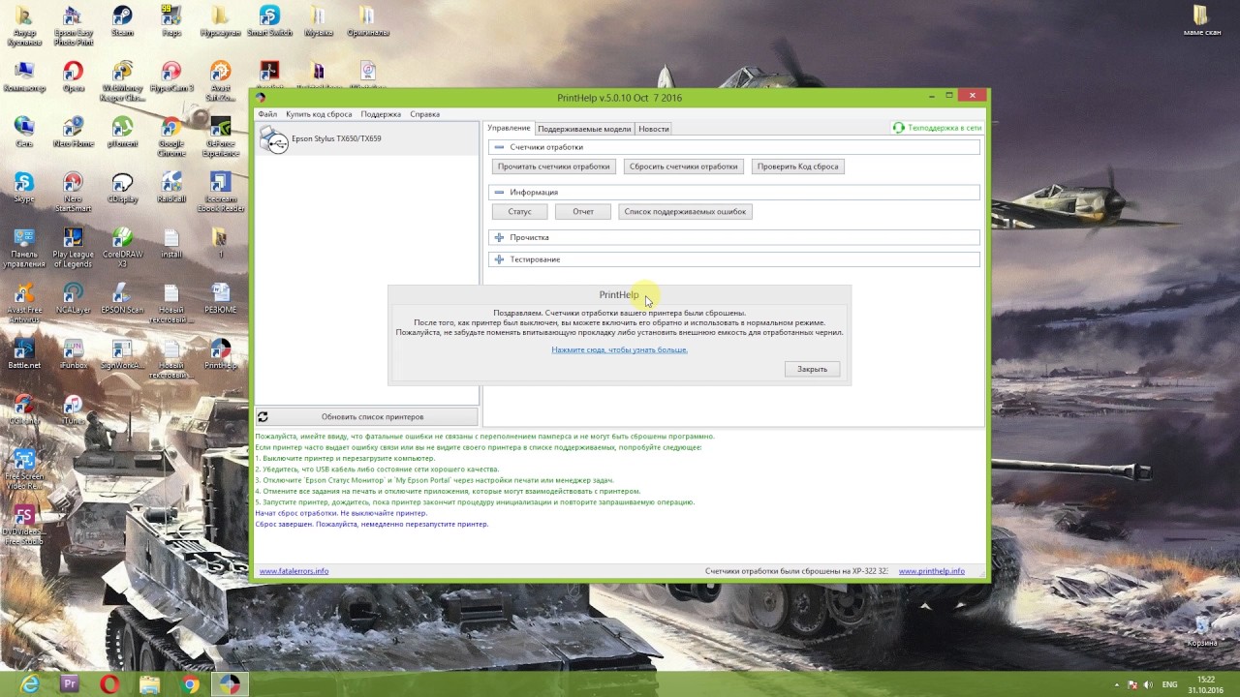Click the refresh arrows icon beside printer list button
Viewport: 1240px width, 697px height.
coord(263,417)
